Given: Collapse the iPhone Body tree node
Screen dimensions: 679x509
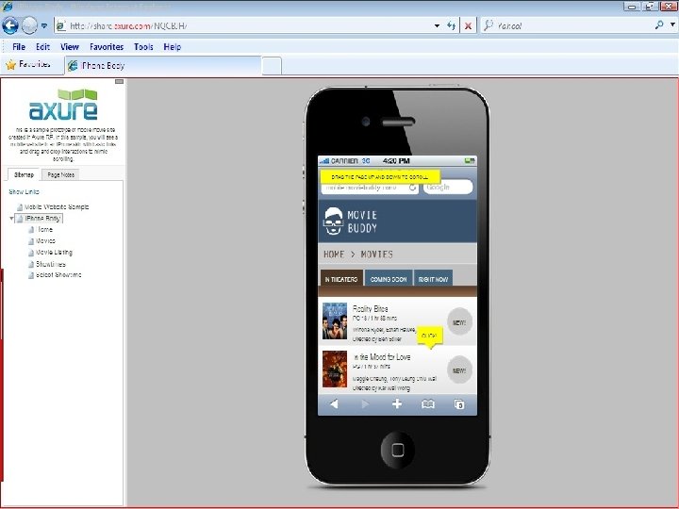Looking at the screenshot, I should click(11, 218).
